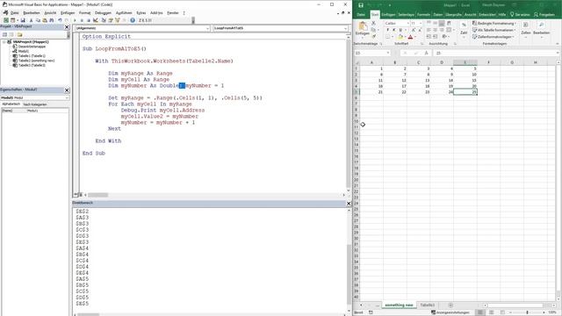The width and height of the screenshot is (562, 316).
Task: Click View Code icon in Project explorer
Action: [x=4, y=35]
